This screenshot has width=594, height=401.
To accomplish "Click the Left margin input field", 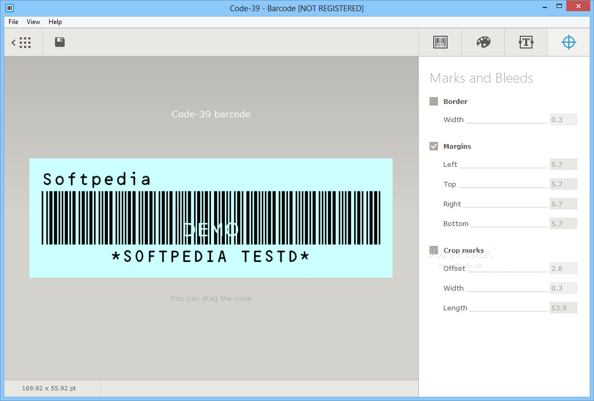I will coord(564,164).
